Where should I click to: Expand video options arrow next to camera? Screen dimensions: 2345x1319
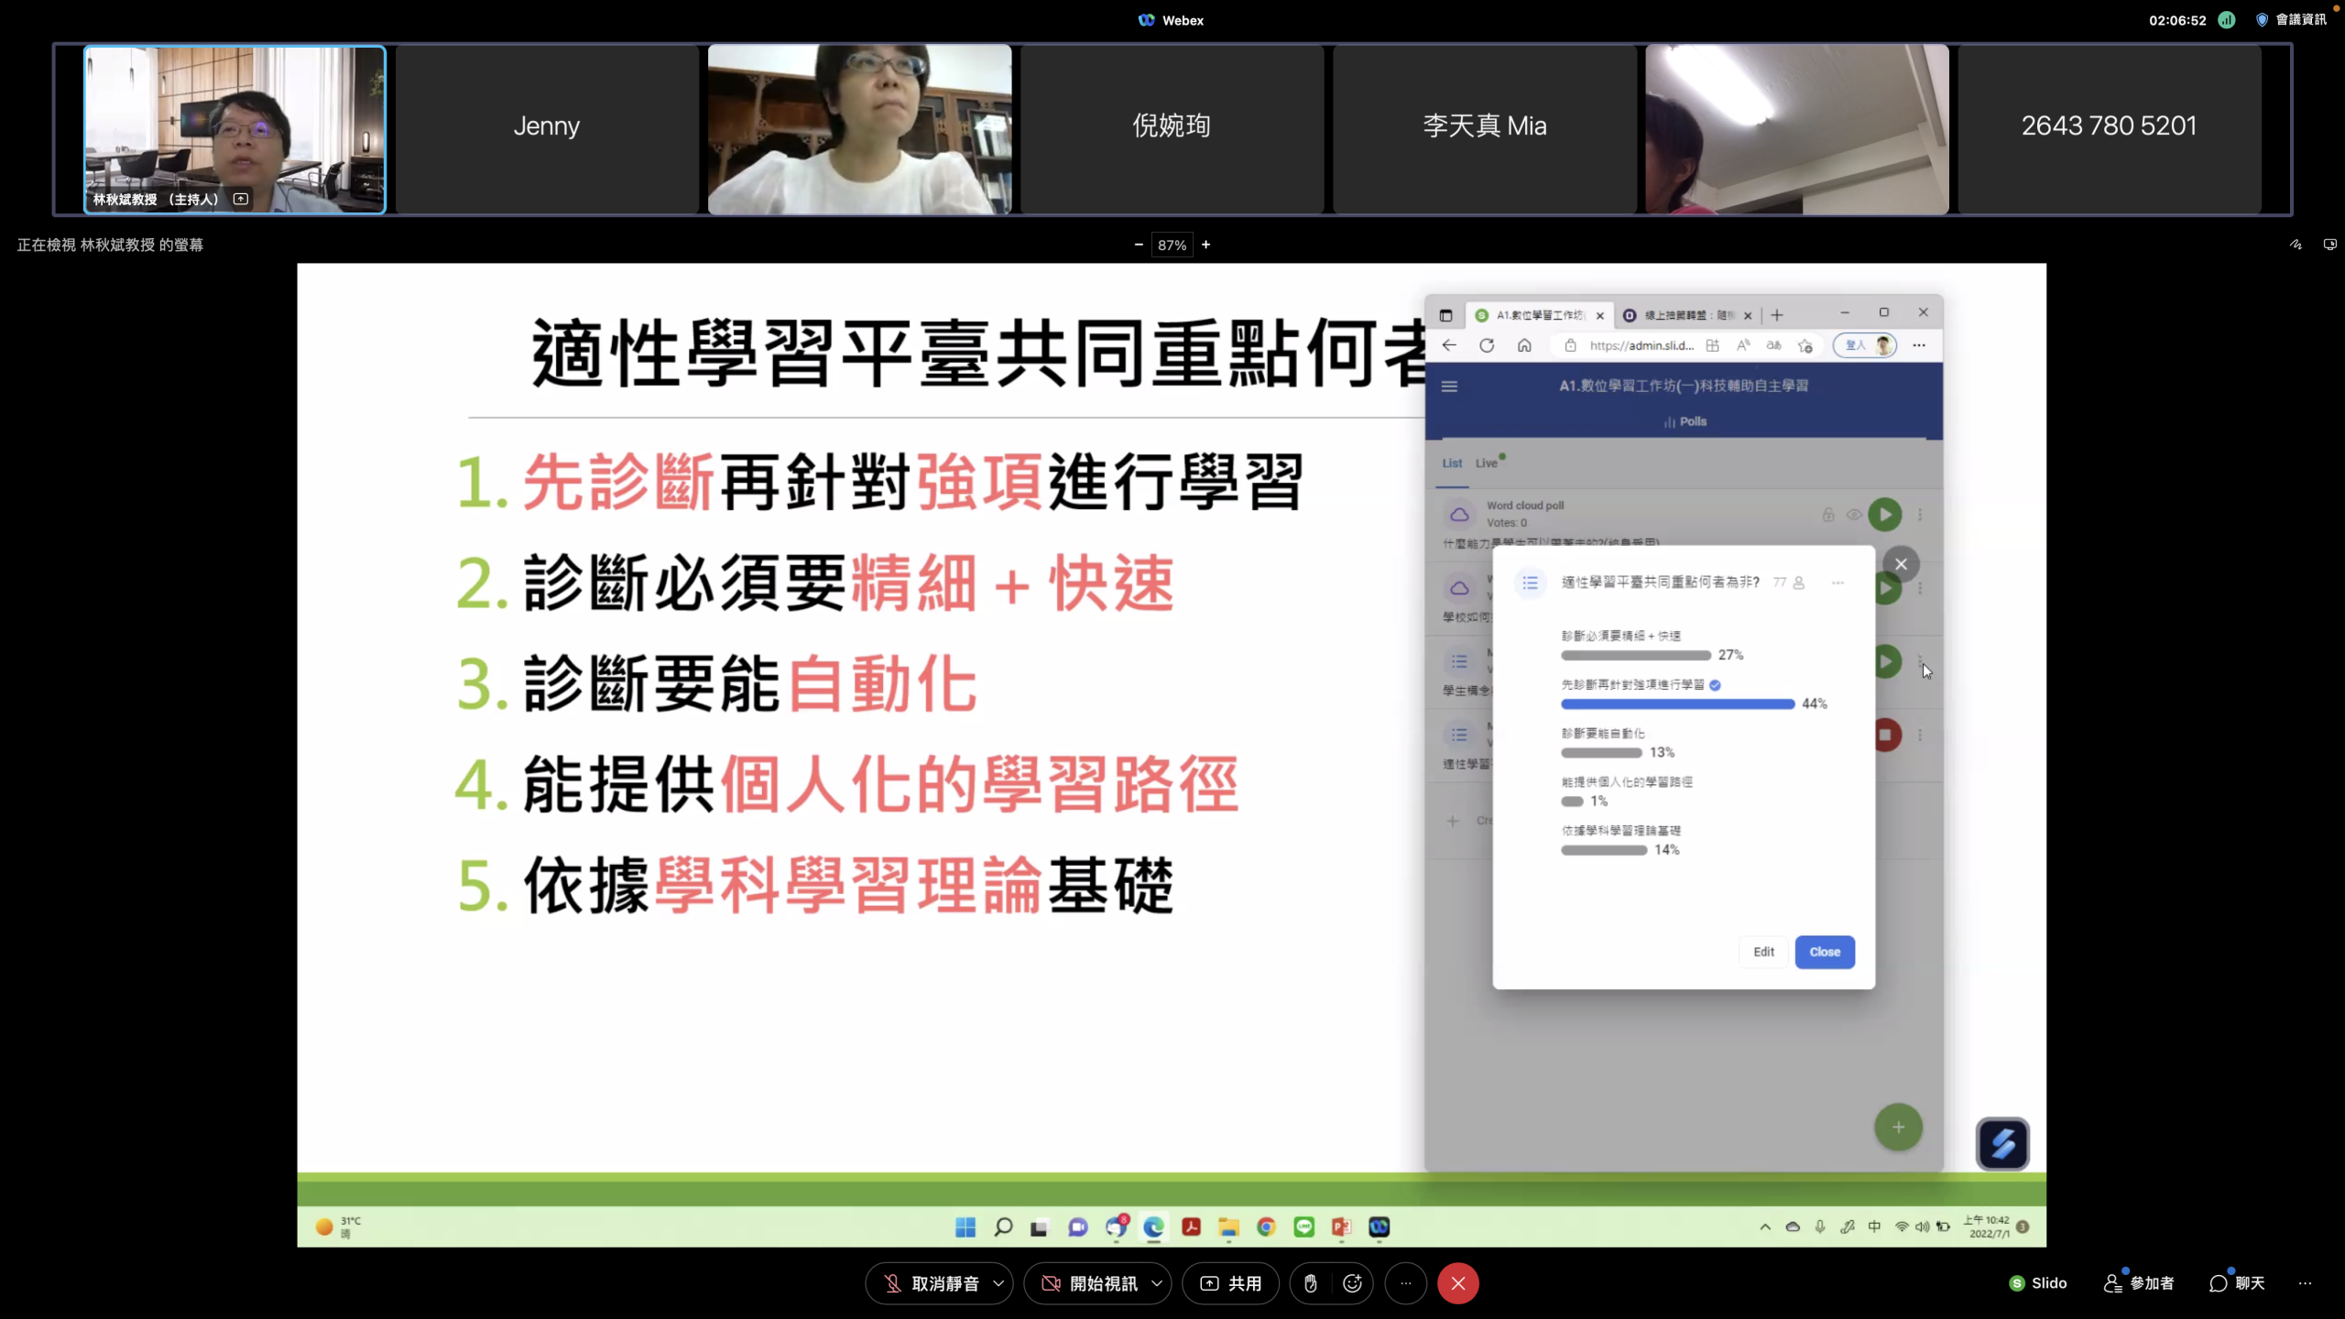coord(1157,1283)
